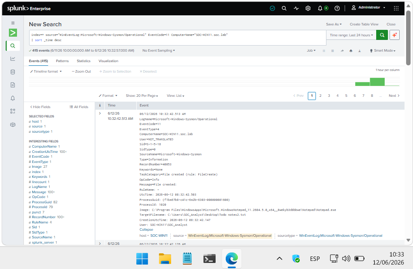413x269 pixels.
Task: Select the ProcessGuid field in sidebar
Action: pos(42,202)
